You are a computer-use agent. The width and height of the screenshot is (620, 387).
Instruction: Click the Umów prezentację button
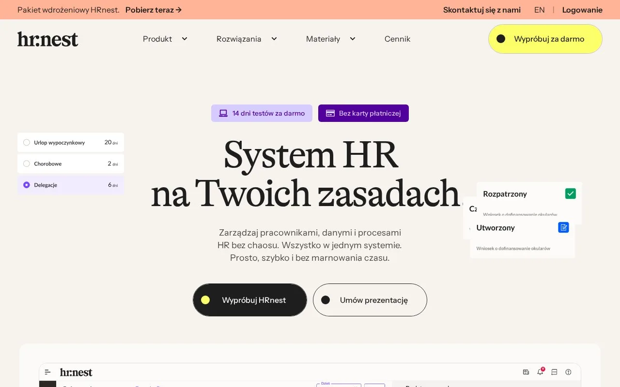[x=370, y=300]
